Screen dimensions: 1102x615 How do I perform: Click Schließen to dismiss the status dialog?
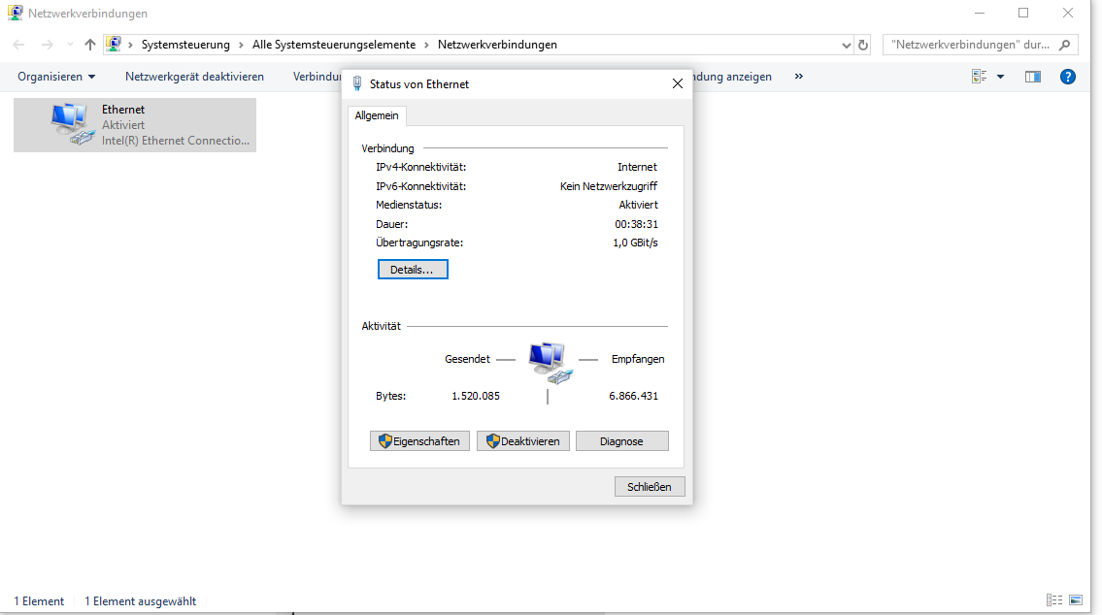[x=650, y=487]
